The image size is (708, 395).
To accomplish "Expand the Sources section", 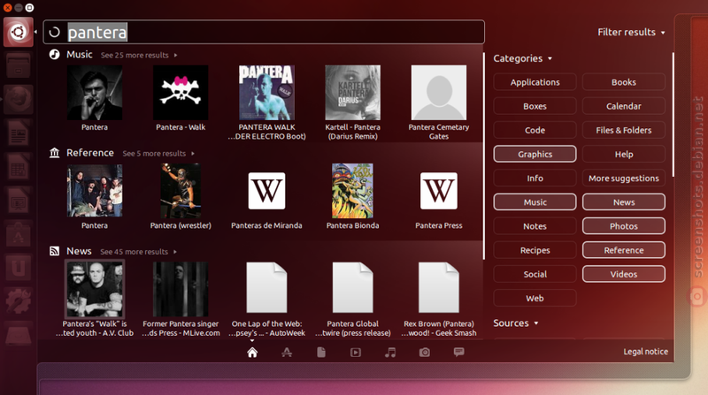I will (516, 323).
